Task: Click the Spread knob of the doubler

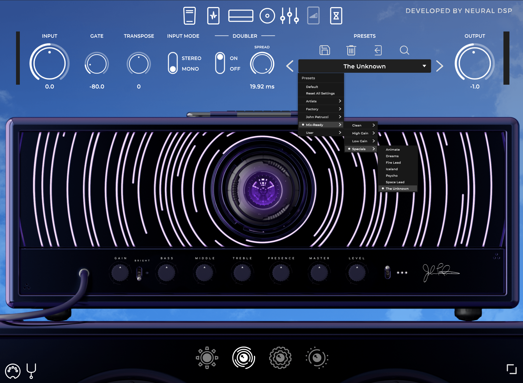Action: point(262,64)
